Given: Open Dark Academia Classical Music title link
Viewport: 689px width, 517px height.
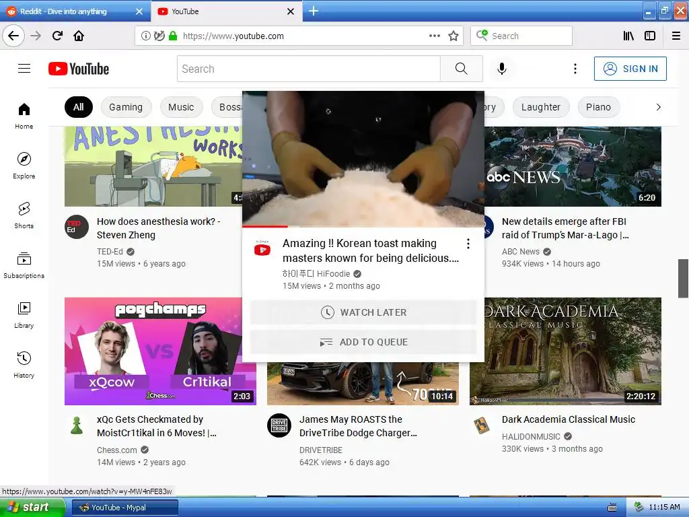Looking at the screenshot, I should click(568, 419).
